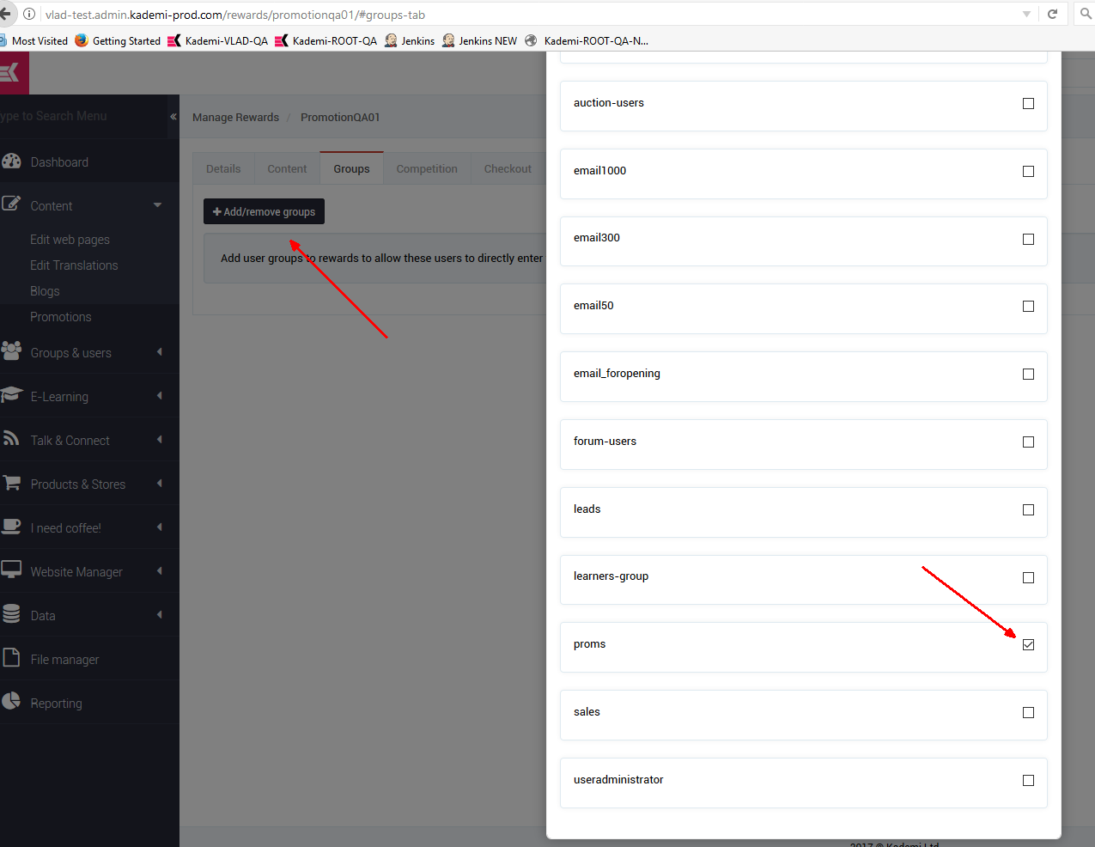Viewport: 1095px width, 847px height.
Task: Check the email50 group checkbox
Action: [x=1028, y=306]
